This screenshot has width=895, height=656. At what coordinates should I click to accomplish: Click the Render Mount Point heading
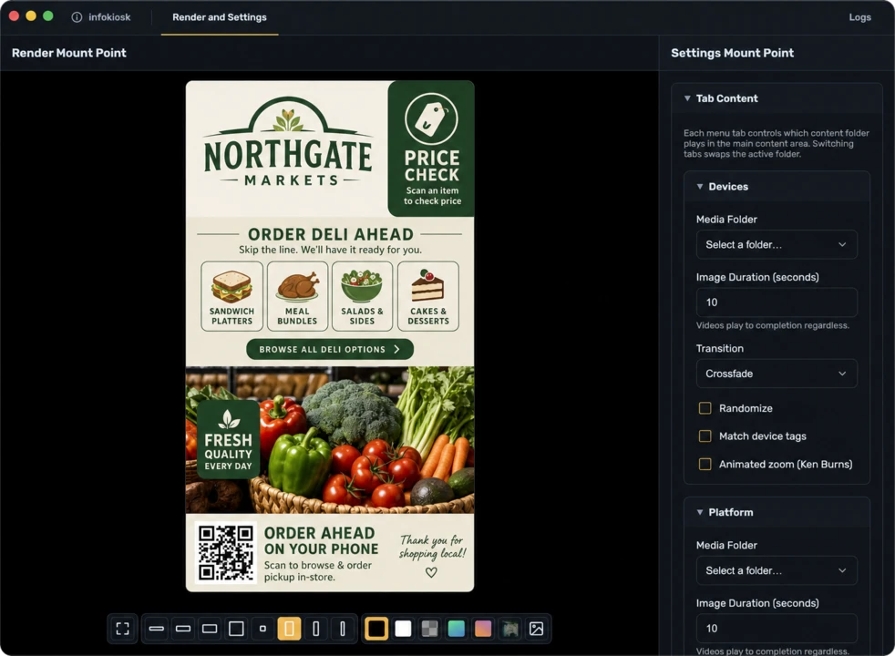pos(69,53)
